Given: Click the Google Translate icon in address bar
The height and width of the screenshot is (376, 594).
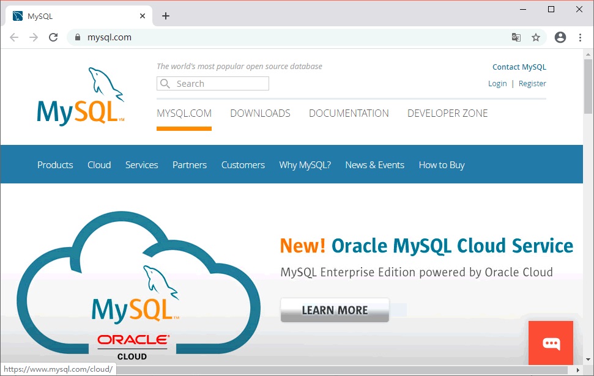Looking at the screenshot, I should (516, 37).
